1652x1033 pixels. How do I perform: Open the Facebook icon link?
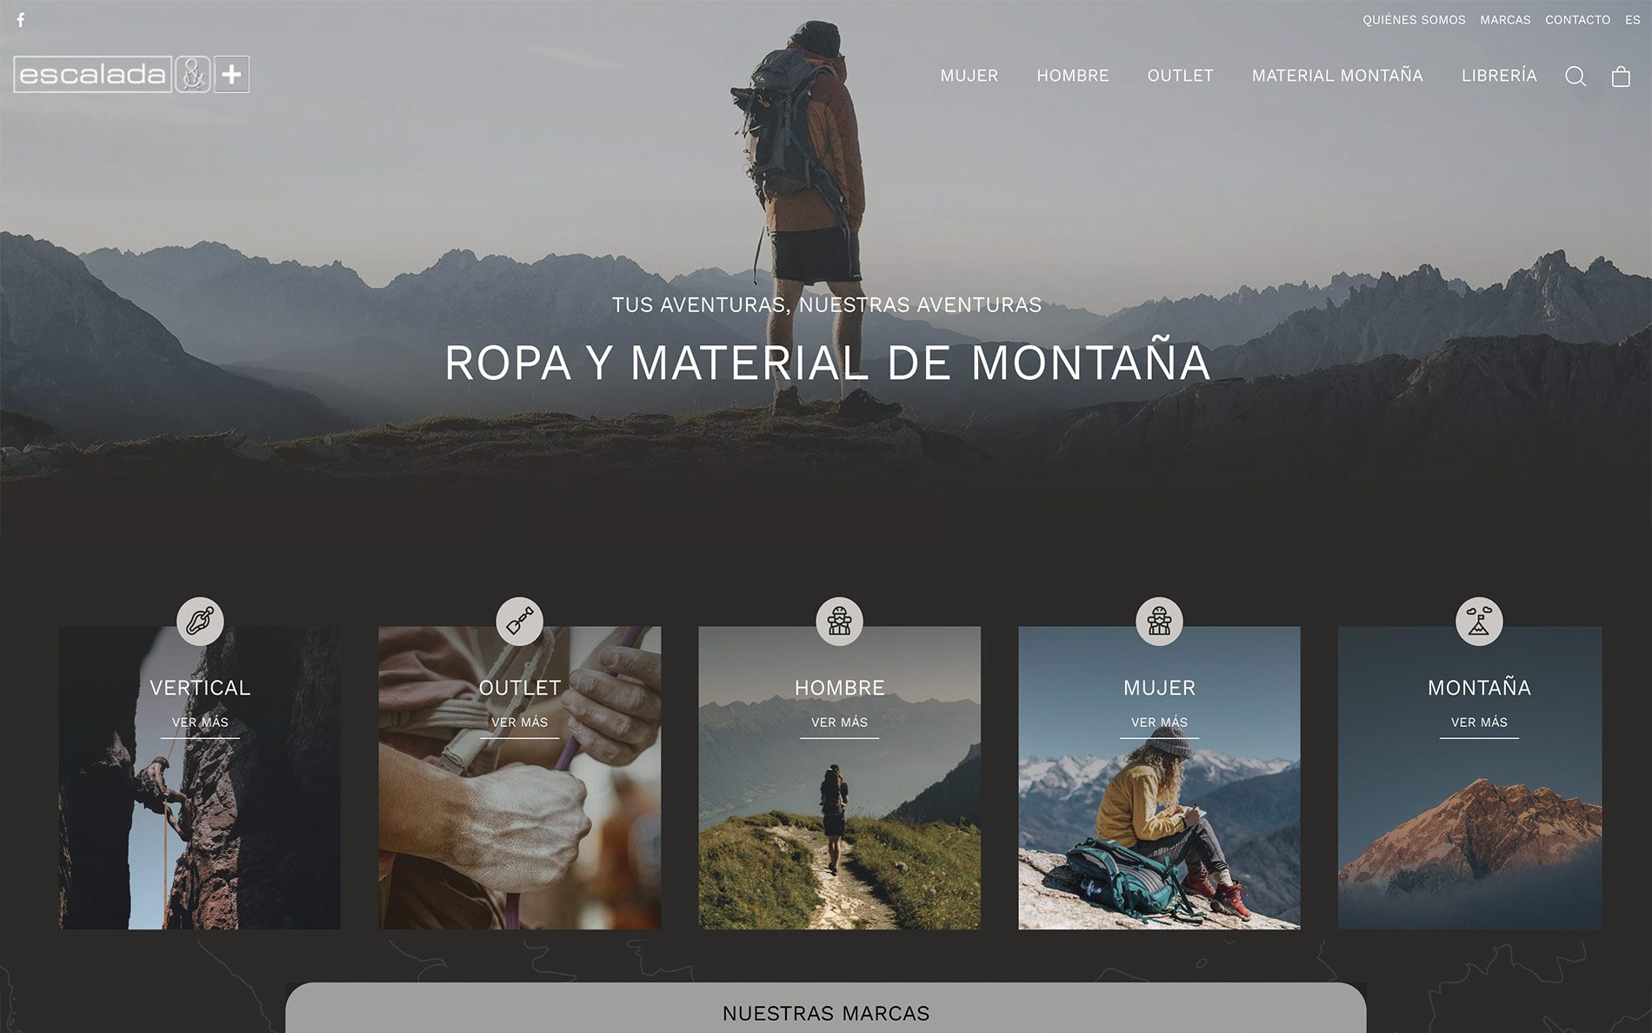coord(21,20)
